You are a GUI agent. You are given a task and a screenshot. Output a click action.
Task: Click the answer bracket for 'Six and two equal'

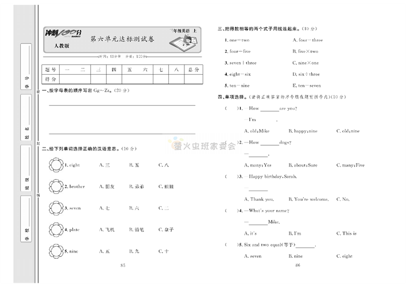pos(232,245)
